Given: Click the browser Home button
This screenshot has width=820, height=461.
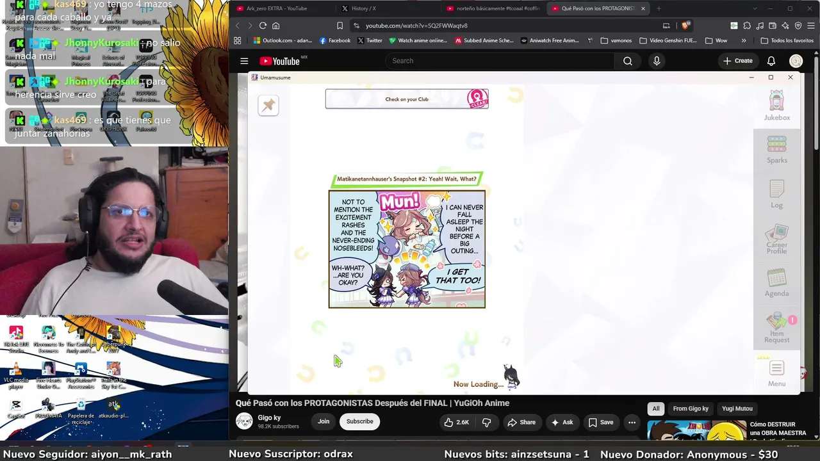Looking at the screenshot, I should (x=276, y=26).
